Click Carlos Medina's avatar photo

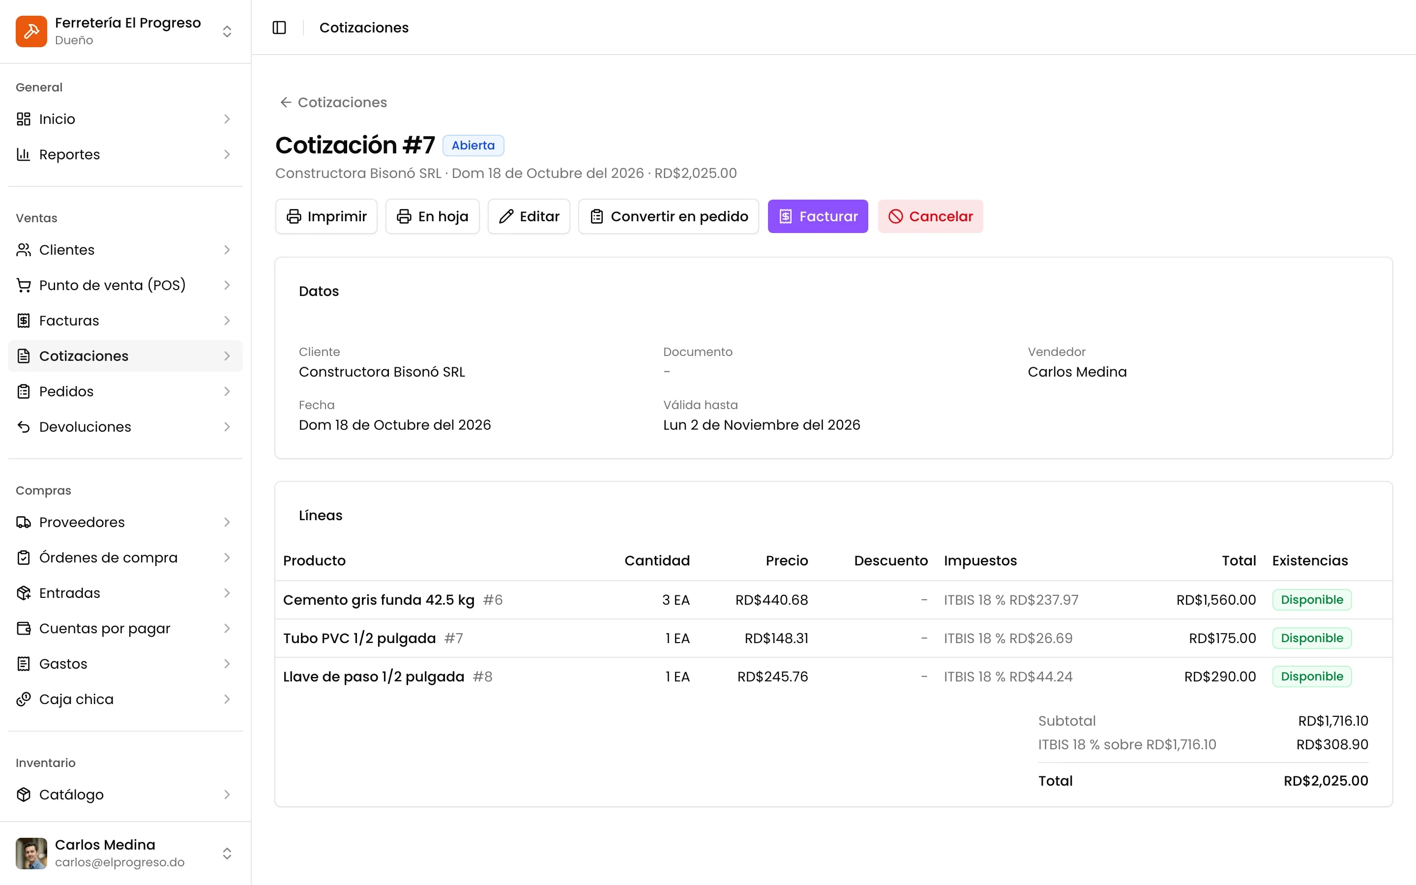pos(31,854)
